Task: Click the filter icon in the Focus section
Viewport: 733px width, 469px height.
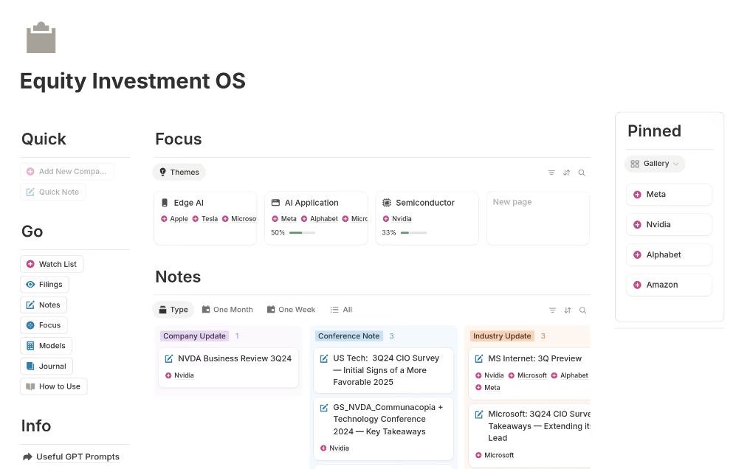Action: pos(551,173)
